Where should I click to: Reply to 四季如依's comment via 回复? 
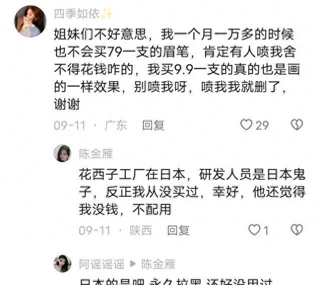[x=153, y=125]
